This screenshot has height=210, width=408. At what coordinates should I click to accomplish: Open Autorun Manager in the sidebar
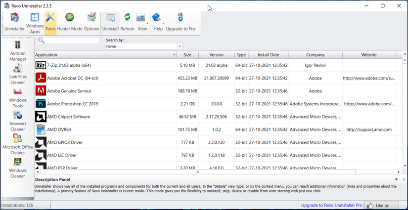18,50
